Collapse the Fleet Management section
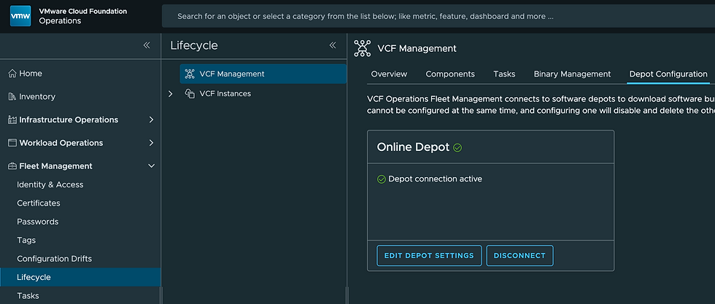The height and width of the screenshot is (304, 715). (151, 166)
